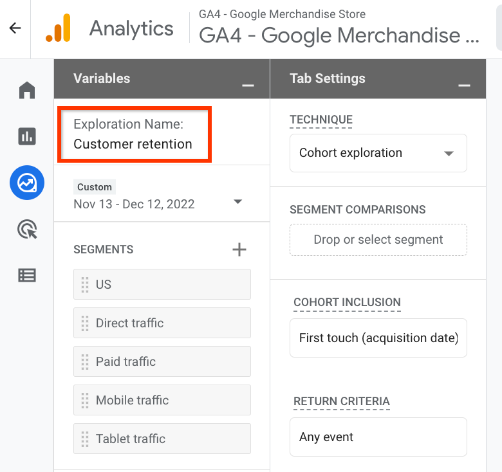Viewport: 502px width, 472px height.
Task: Open First touch cohort inclusion selector
Action: click(x=378, y=338)
